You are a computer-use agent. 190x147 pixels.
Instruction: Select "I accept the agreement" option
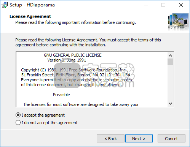pyautogui.click(x=40, y=115)
